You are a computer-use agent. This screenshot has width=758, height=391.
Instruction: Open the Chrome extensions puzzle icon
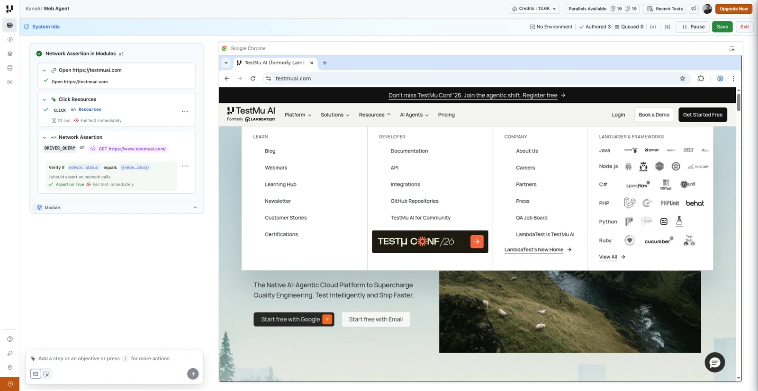pyautogui.click(x=701, y=79)
